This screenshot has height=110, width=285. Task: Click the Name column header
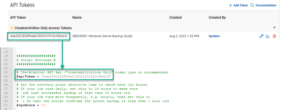coord(77,17)
